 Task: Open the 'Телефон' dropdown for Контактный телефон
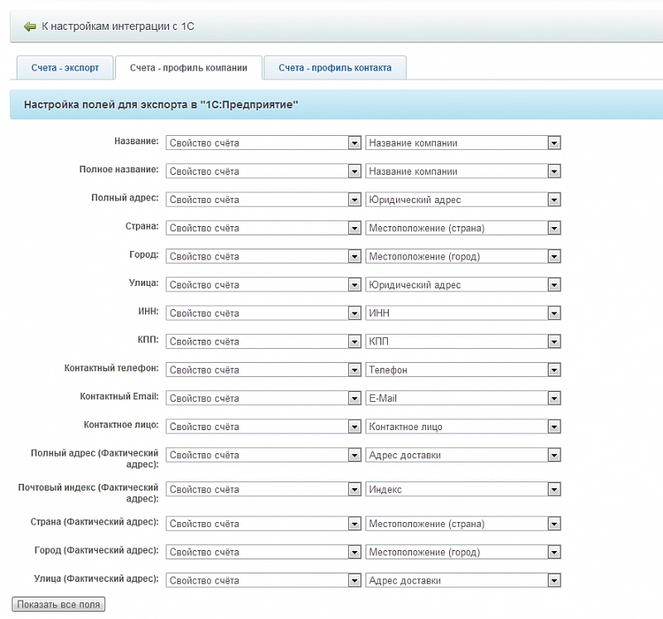(462, 370)
